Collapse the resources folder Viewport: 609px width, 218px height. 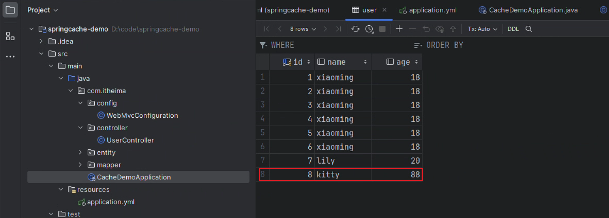(x=61, y=189)
